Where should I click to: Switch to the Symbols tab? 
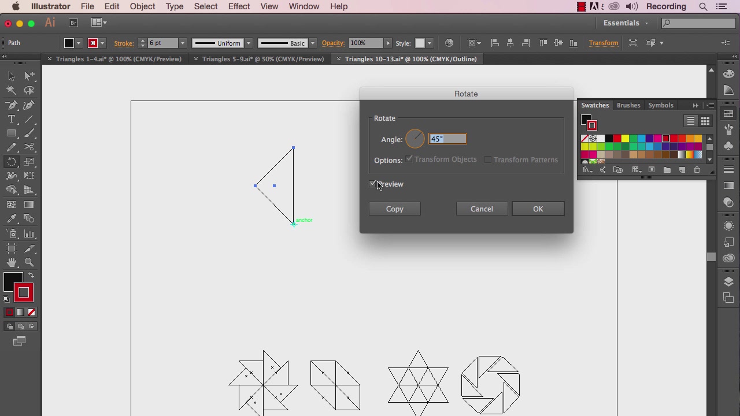point(661,106)
